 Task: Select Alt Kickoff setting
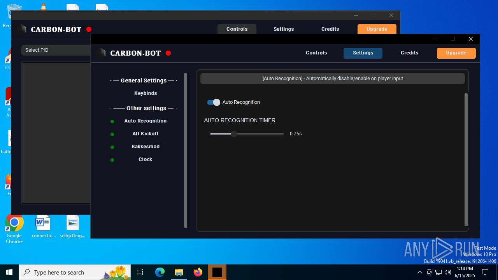click(x=146, y=134)
